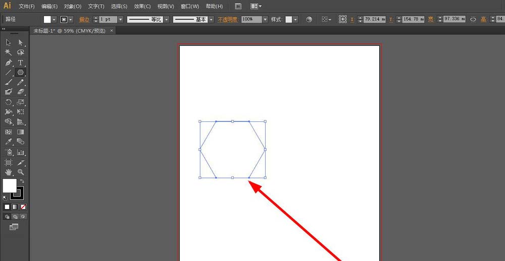Select the Symbol Sprayer tool
The height and width of the screenshot is (261, 505).
(9, 152)
